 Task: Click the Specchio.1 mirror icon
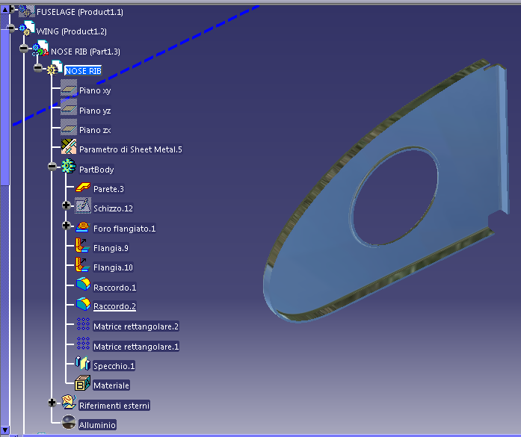coord(83,363)
